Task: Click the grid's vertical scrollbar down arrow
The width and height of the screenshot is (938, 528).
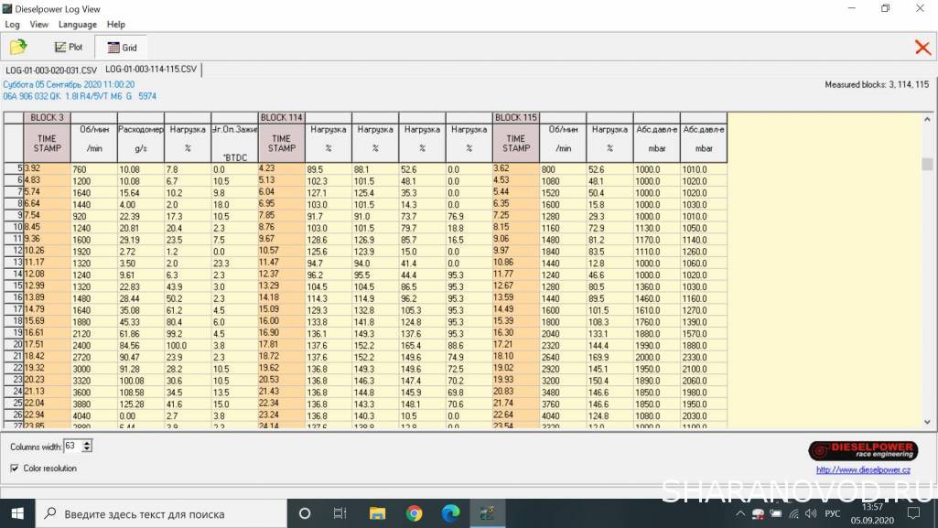Action: [927, 422]
